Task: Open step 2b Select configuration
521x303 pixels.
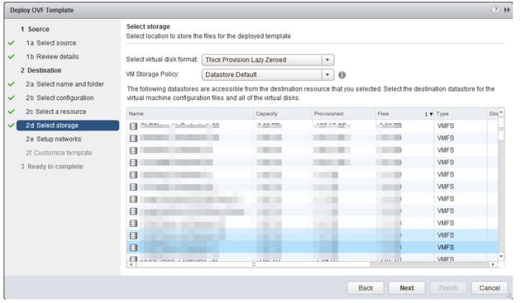Action: pos(60,98)
